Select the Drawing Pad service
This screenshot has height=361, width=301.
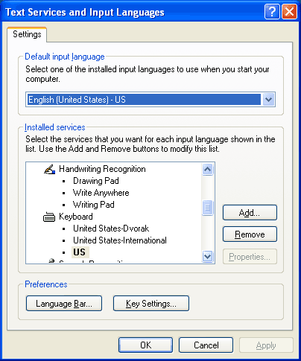click(x=96, y=181)
